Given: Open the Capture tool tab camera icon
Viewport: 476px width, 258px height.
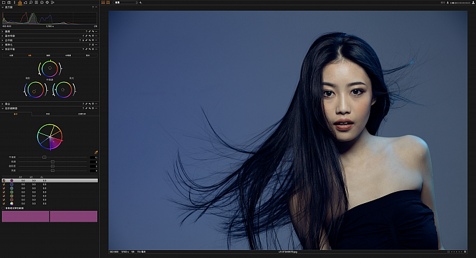Looking at the screenshot, I should pos(9,3).
